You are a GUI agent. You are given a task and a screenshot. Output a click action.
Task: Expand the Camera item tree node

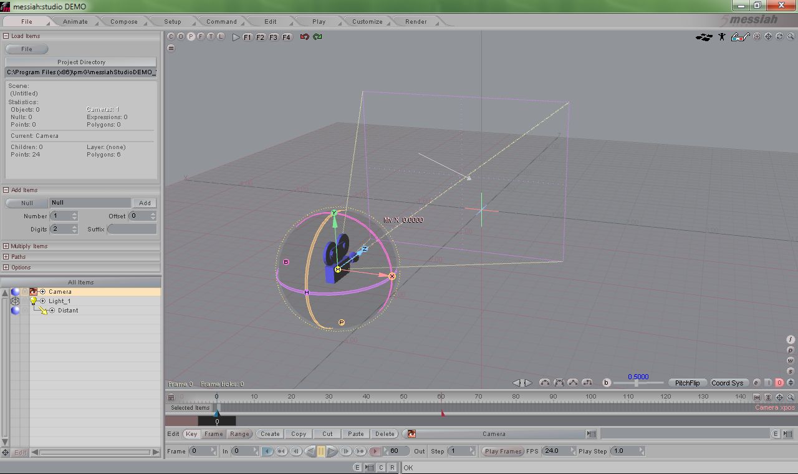click(43, 291)
